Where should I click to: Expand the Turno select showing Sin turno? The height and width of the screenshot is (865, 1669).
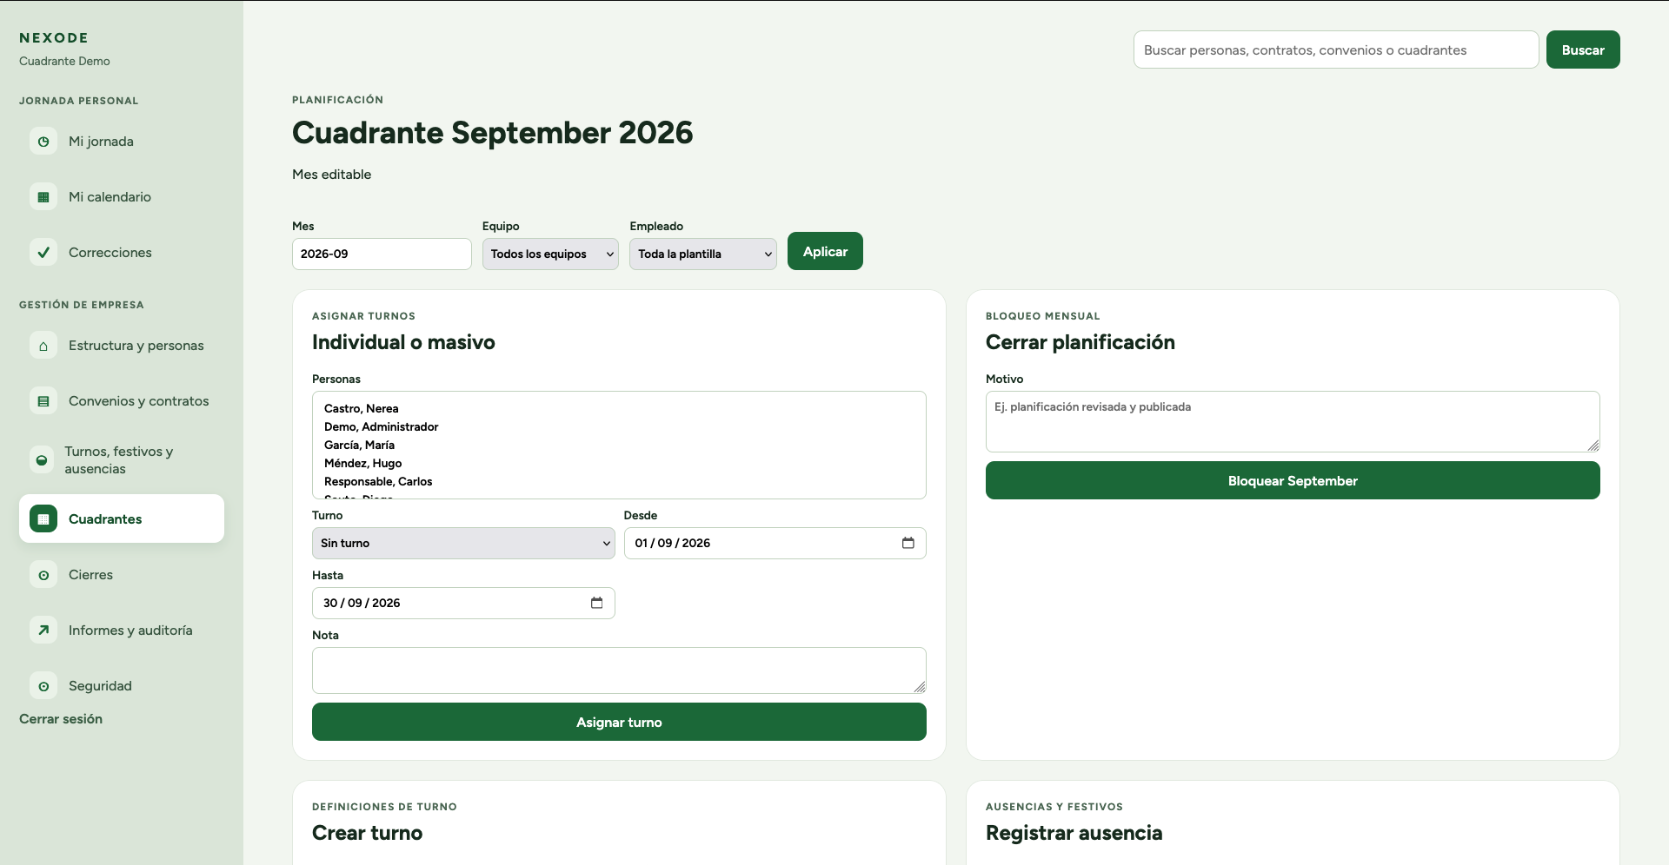463,543
